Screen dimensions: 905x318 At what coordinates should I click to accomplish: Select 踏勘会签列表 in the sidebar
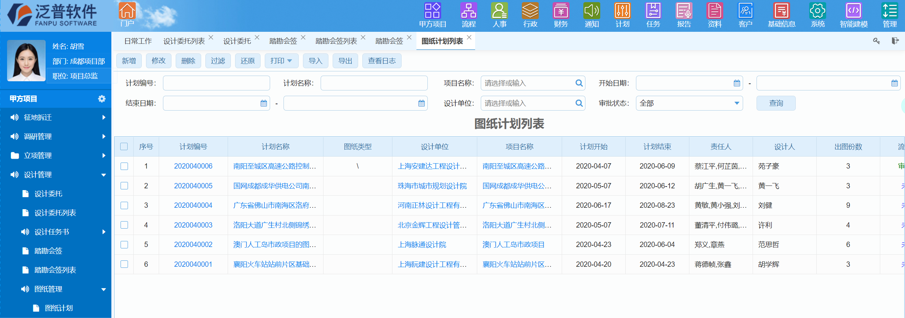pos(55,270)
